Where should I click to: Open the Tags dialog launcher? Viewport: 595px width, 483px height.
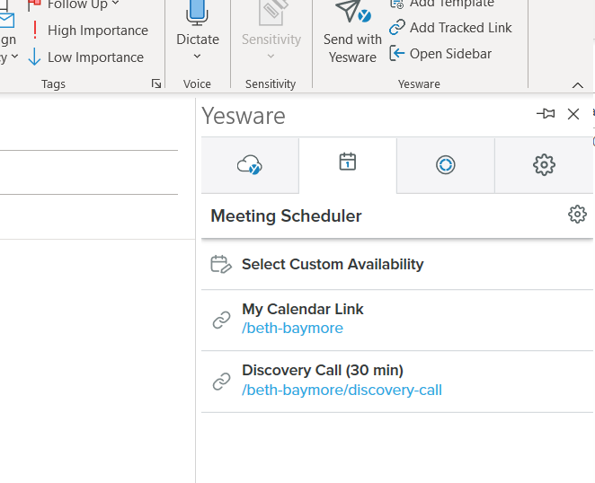click(x=156, y=83)
